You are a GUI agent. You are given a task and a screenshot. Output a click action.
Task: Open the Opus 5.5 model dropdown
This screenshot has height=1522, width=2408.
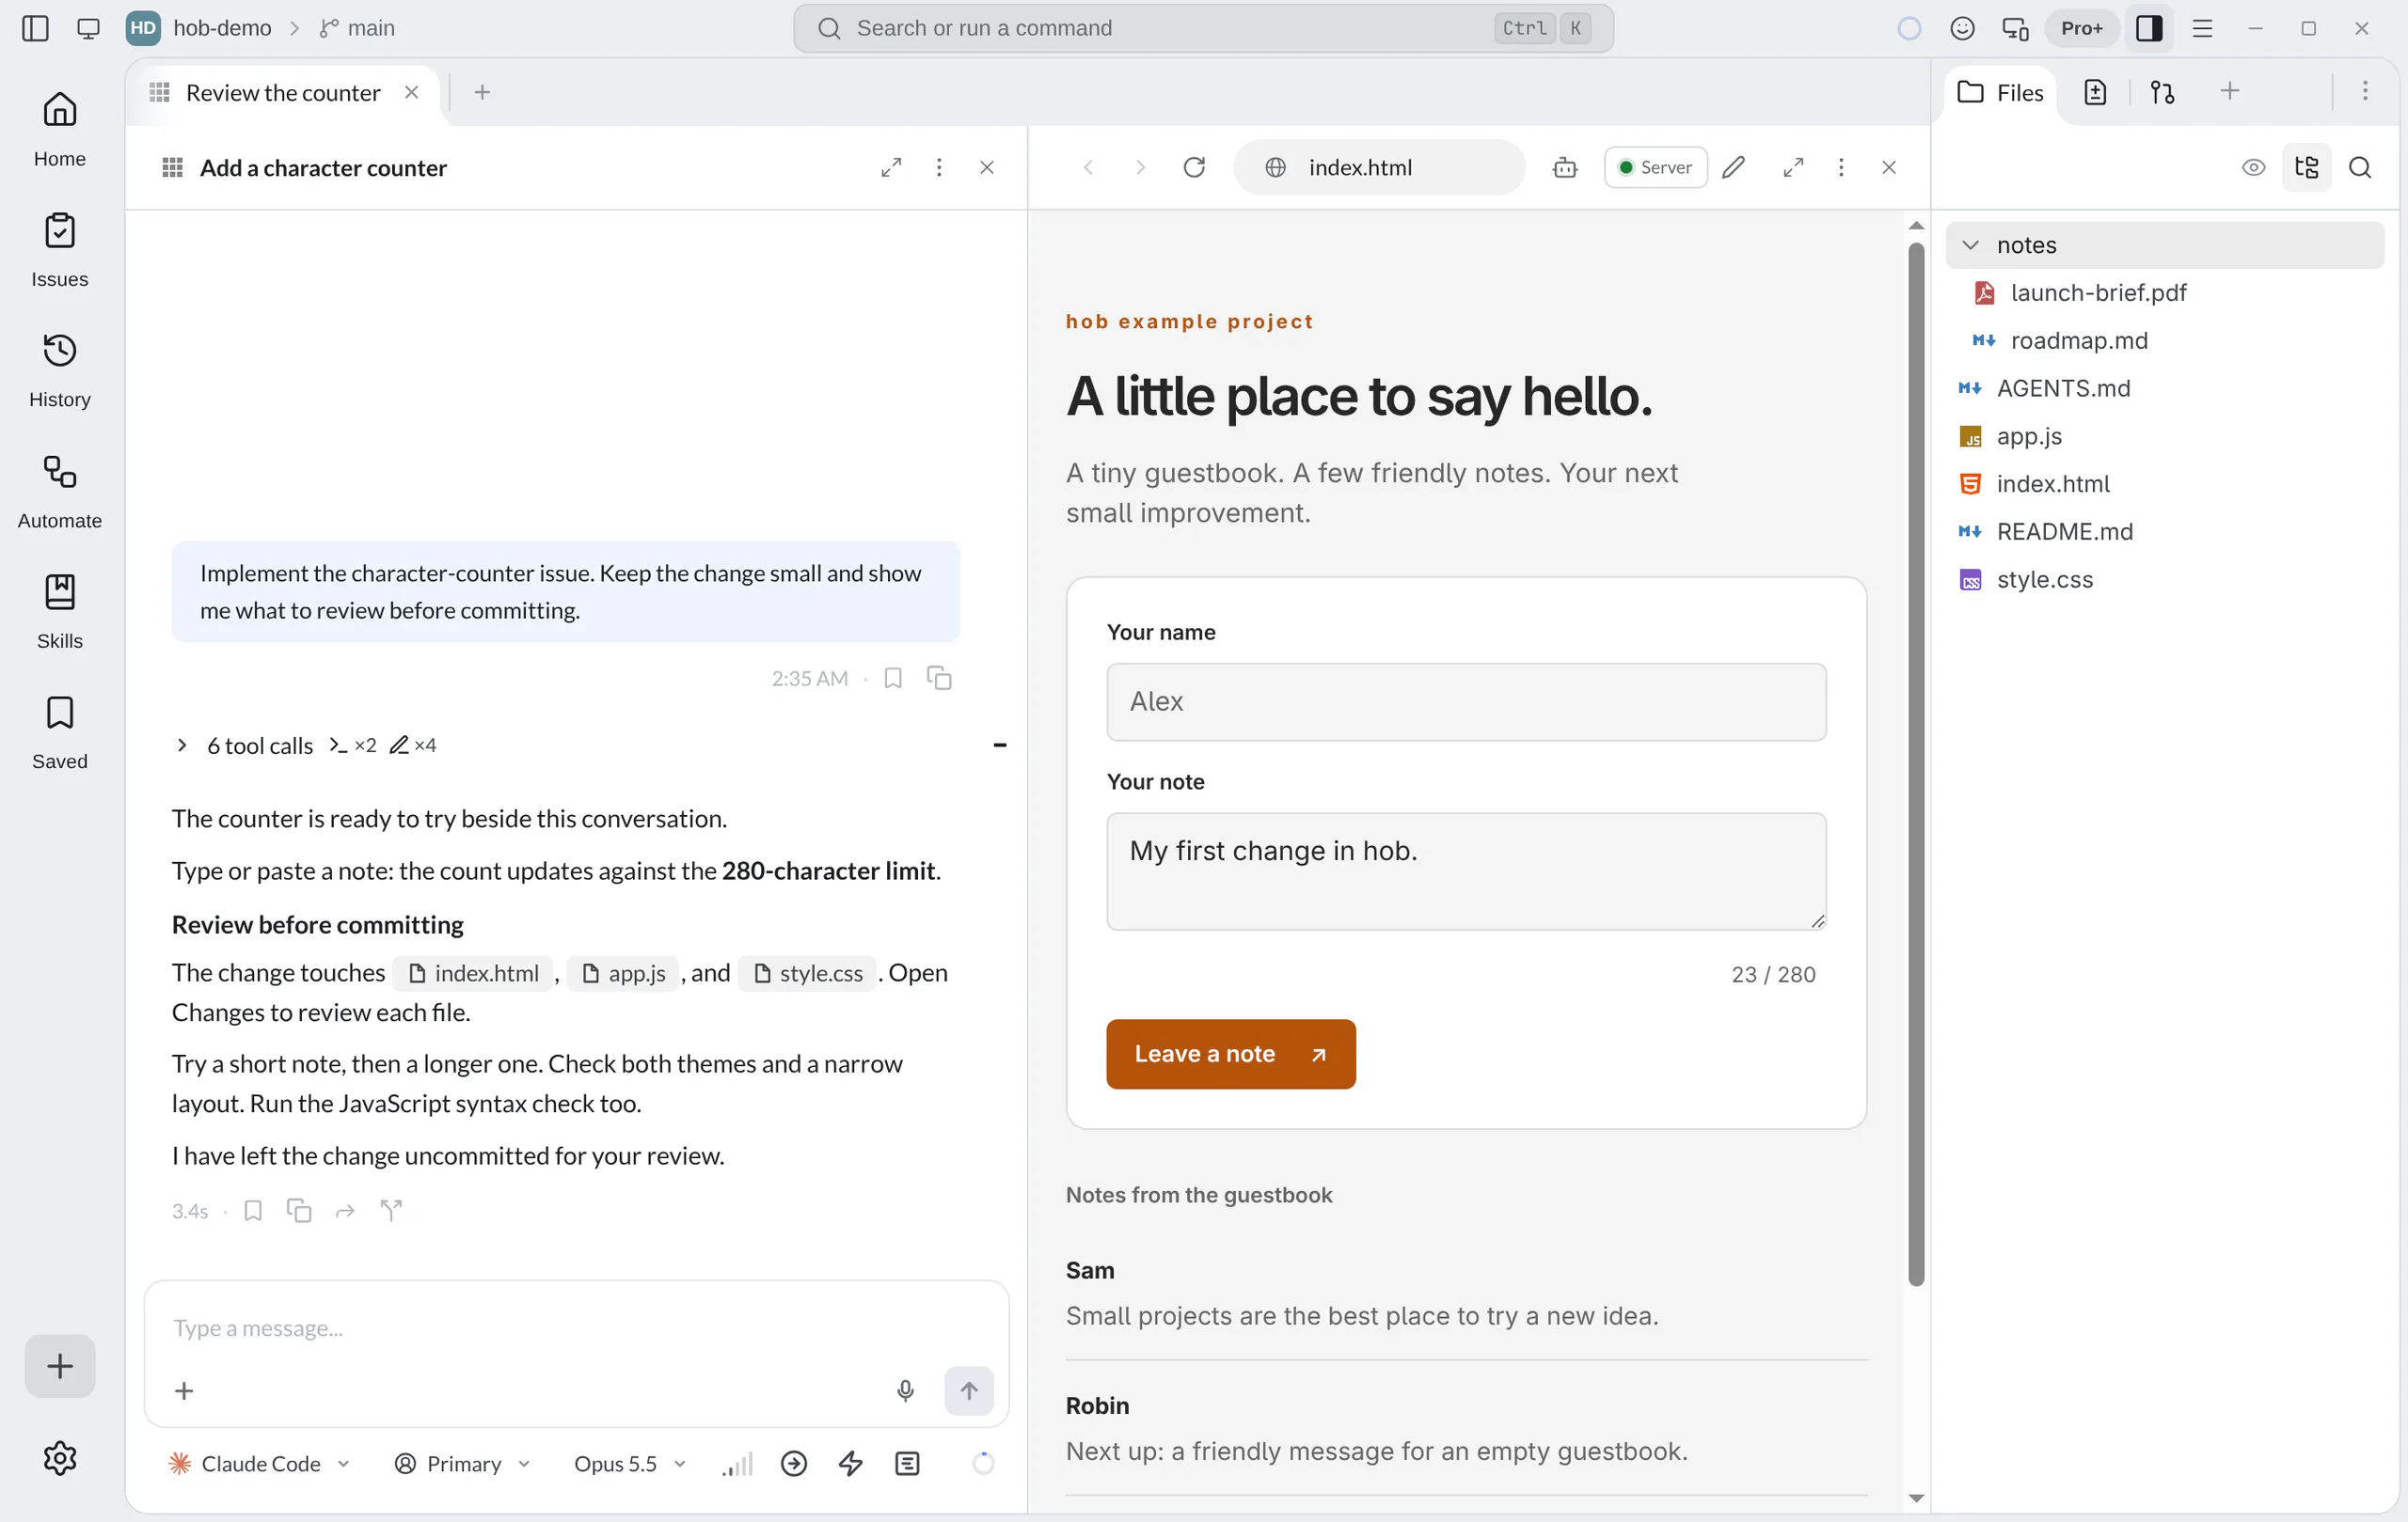click(x=629, y=1463)
